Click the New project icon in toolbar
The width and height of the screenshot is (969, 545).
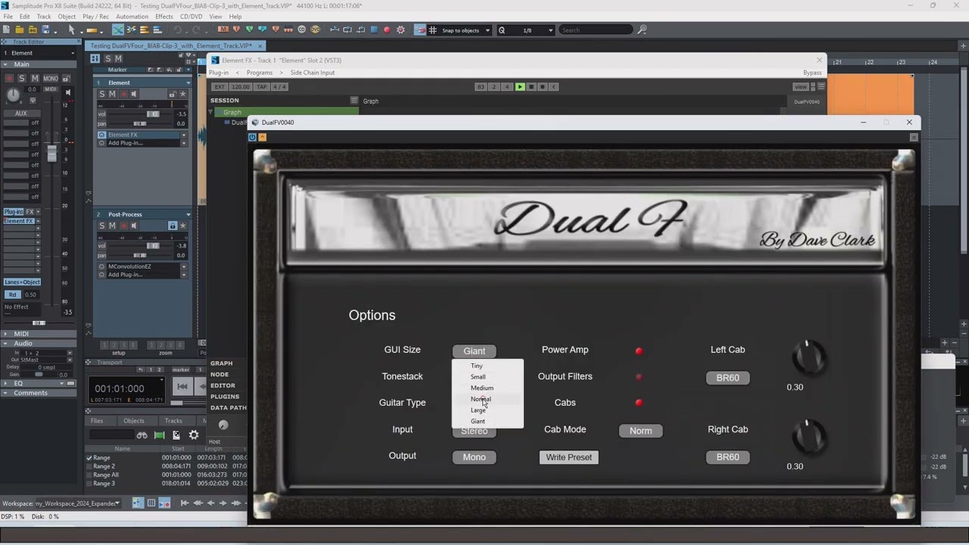tap(8, 30)
